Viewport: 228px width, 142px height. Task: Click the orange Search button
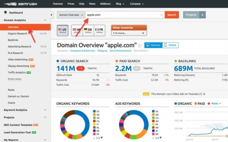(x=172, y=15)
